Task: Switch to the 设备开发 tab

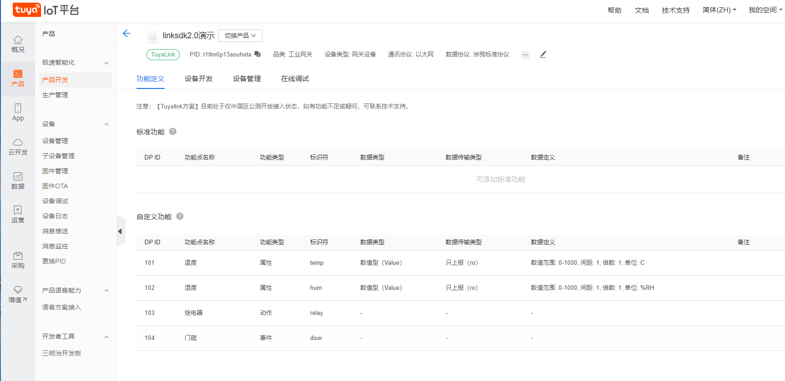Action: coord(199,79)
